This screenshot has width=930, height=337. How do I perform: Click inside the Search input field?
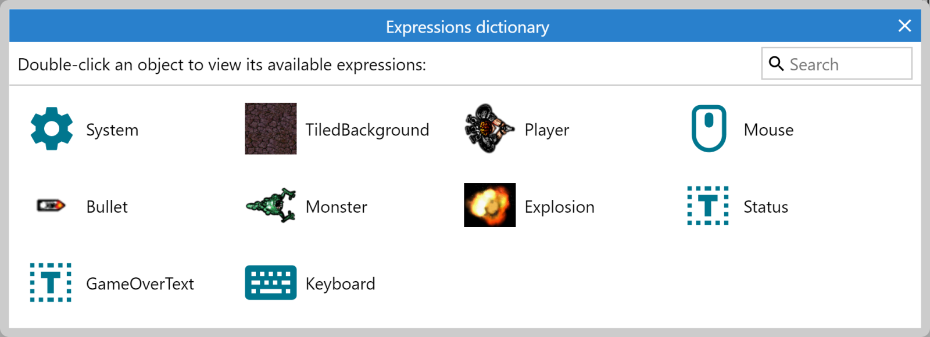point(843,64)
